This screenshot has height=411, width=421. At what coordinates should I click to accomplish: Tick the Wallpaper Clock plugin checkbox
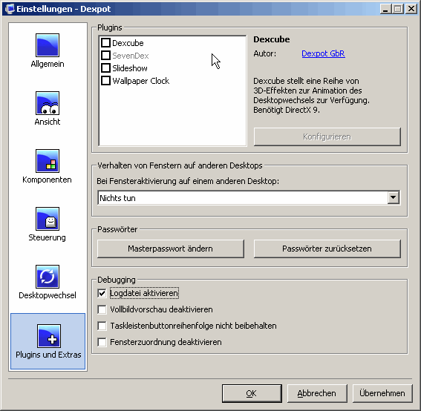coord(105,81)
